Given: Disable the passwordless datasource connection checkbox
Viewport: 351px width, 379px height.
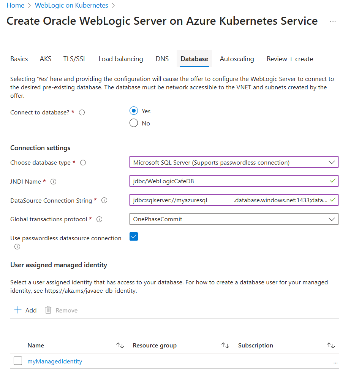Looking at the screenshot, I should (x=133, y=236).
